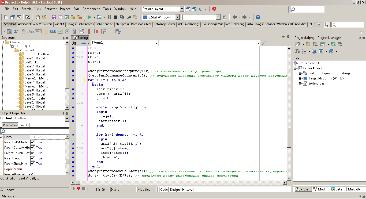Click the Pause debugger icon
The image size is (366, 199).
point(109,17)
